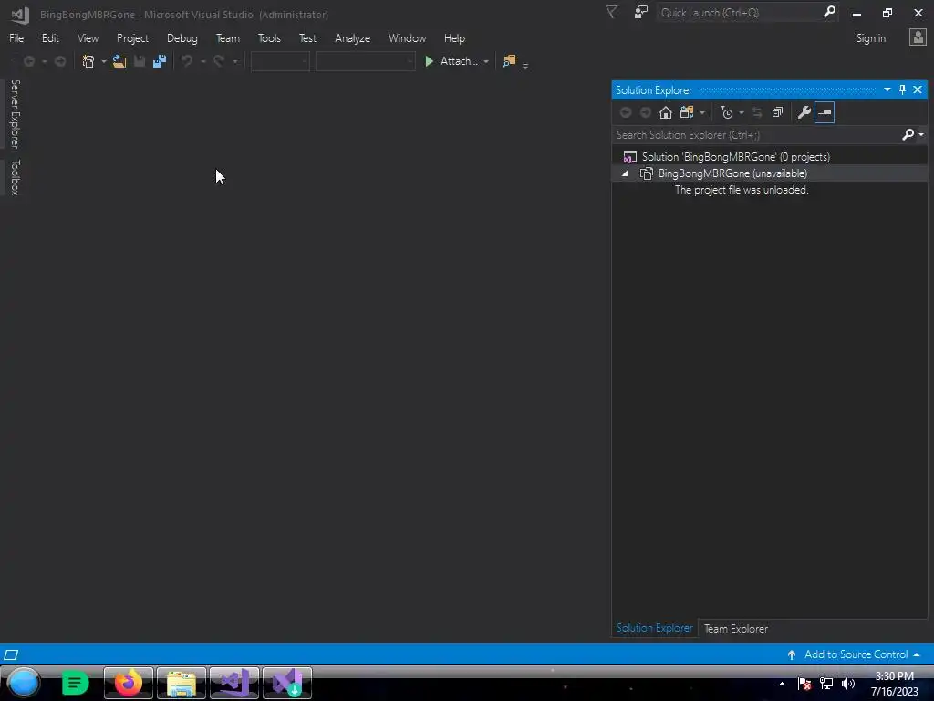Click the Collapse All icon in Solution Explorer
The image size is (934, 701).
(777, 112)
